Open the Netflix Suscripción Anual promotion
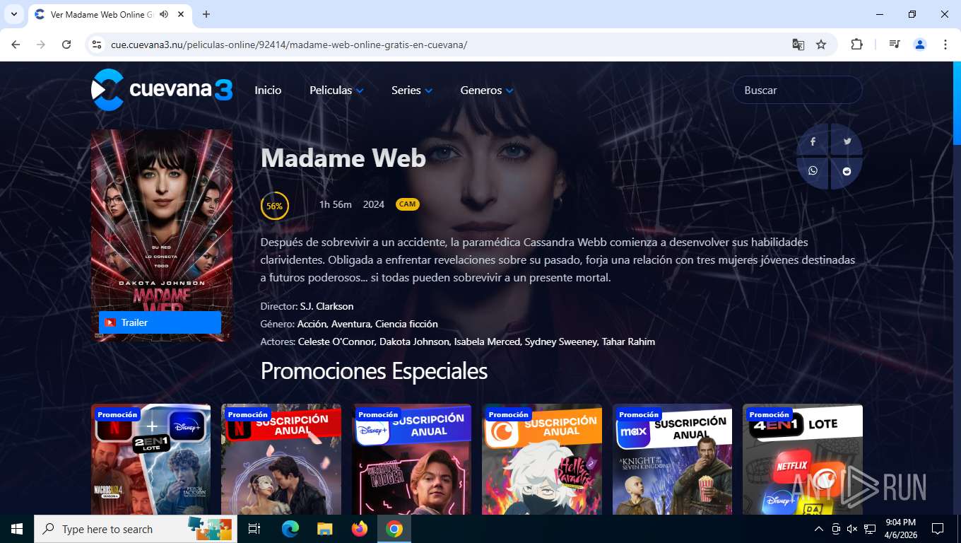Image resolution: width=961 pixels, height=543 pixels. point(281,460)
